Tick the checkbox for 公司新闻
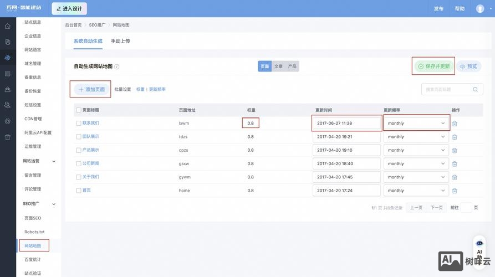The height and width of the screenshot is (277, 495). pyautogui.click(x=79, y=163)
